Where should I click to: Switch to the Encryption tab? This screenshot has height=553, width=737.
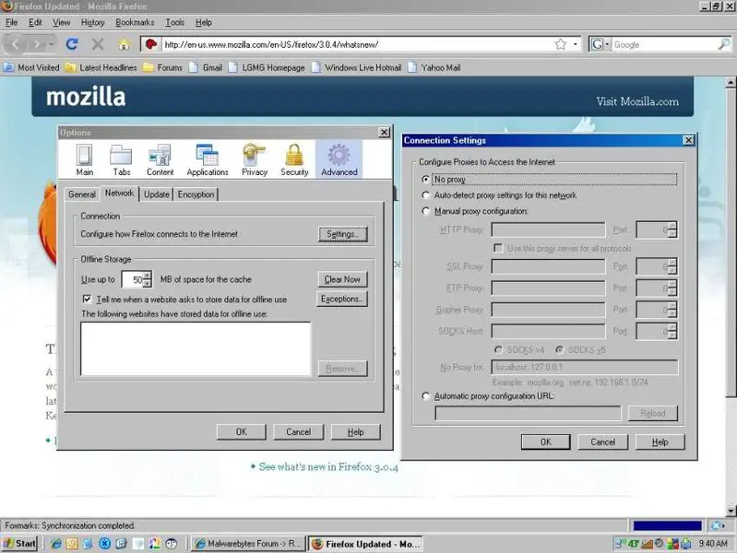[196, 194]
